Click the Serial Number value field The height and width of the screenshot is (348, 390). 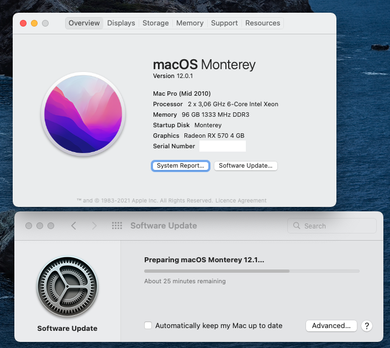(x=223, y=146)
